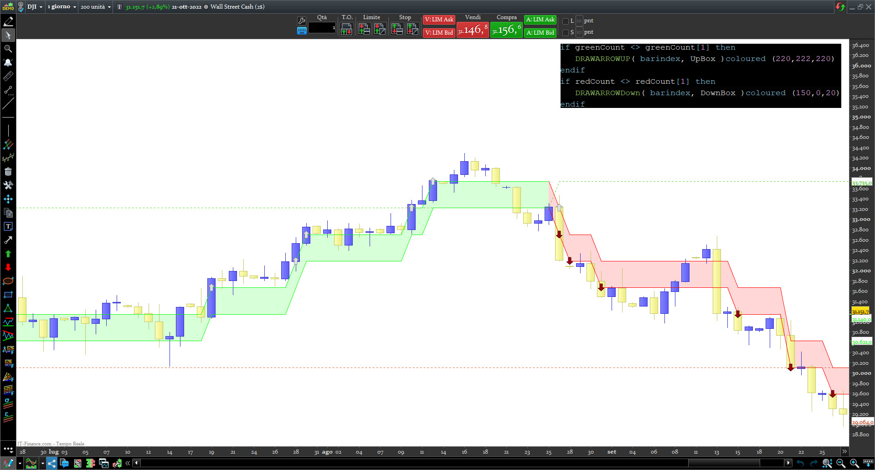Select the green up arrow drawing tool
The height and width of the screenshot is (470, 875).
click(8, 254)
